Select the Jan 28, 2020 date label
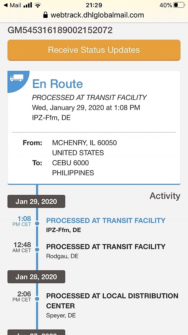The height and width of the screenshot is (335, 188). 36,277
